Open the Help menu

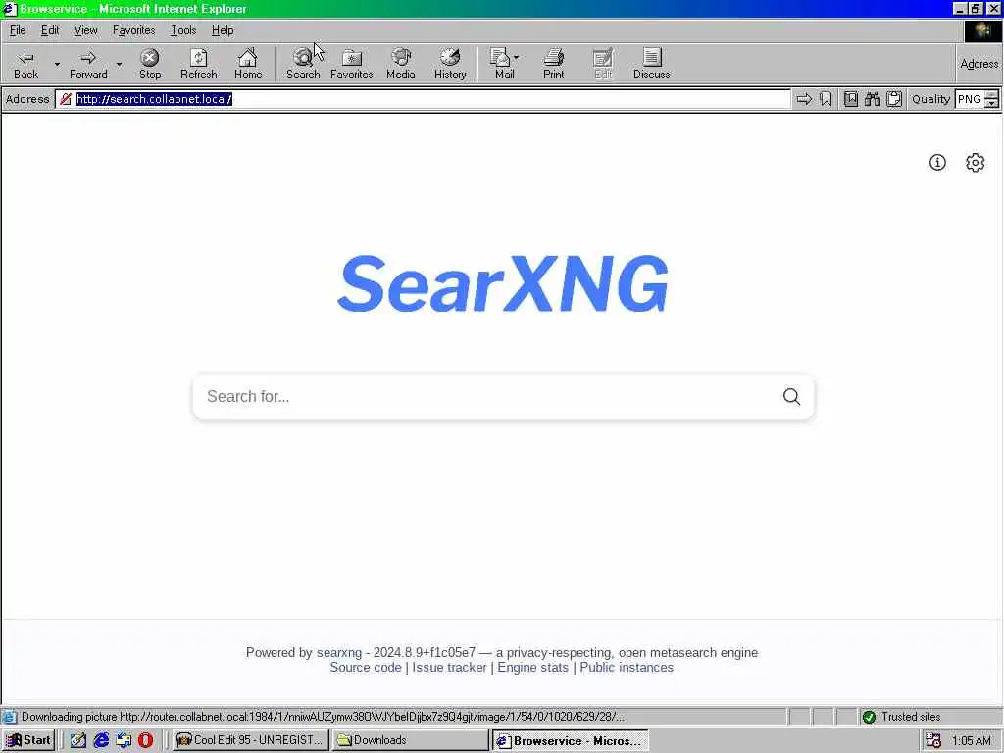coord(223,30)
